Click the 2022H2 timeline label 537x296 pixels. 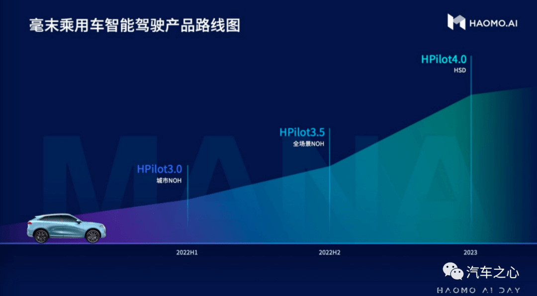coord(330,252)
